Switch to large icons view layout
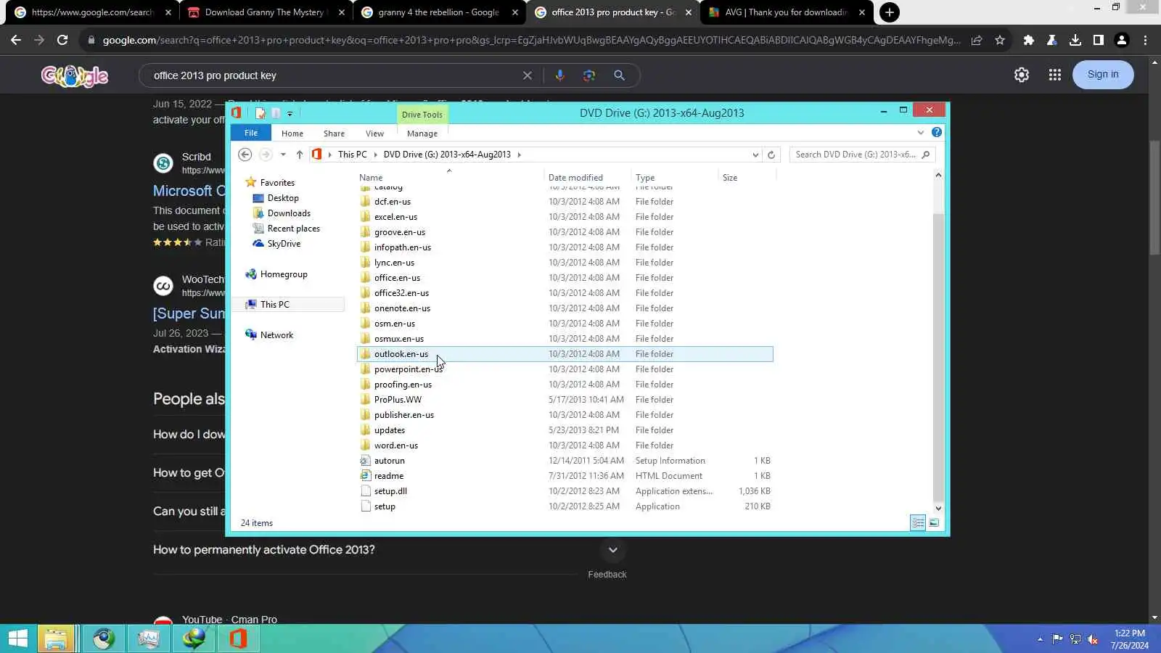This screenshot has width=1161, height=653. coord(934,522)
